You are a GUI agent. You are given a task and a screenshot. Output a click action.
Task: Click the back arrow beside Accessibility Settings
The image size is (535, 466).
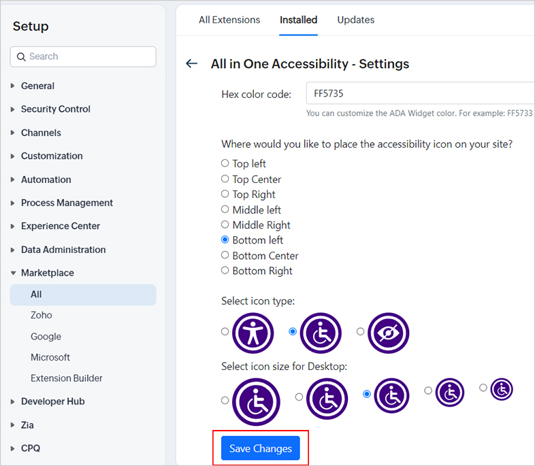192,63
